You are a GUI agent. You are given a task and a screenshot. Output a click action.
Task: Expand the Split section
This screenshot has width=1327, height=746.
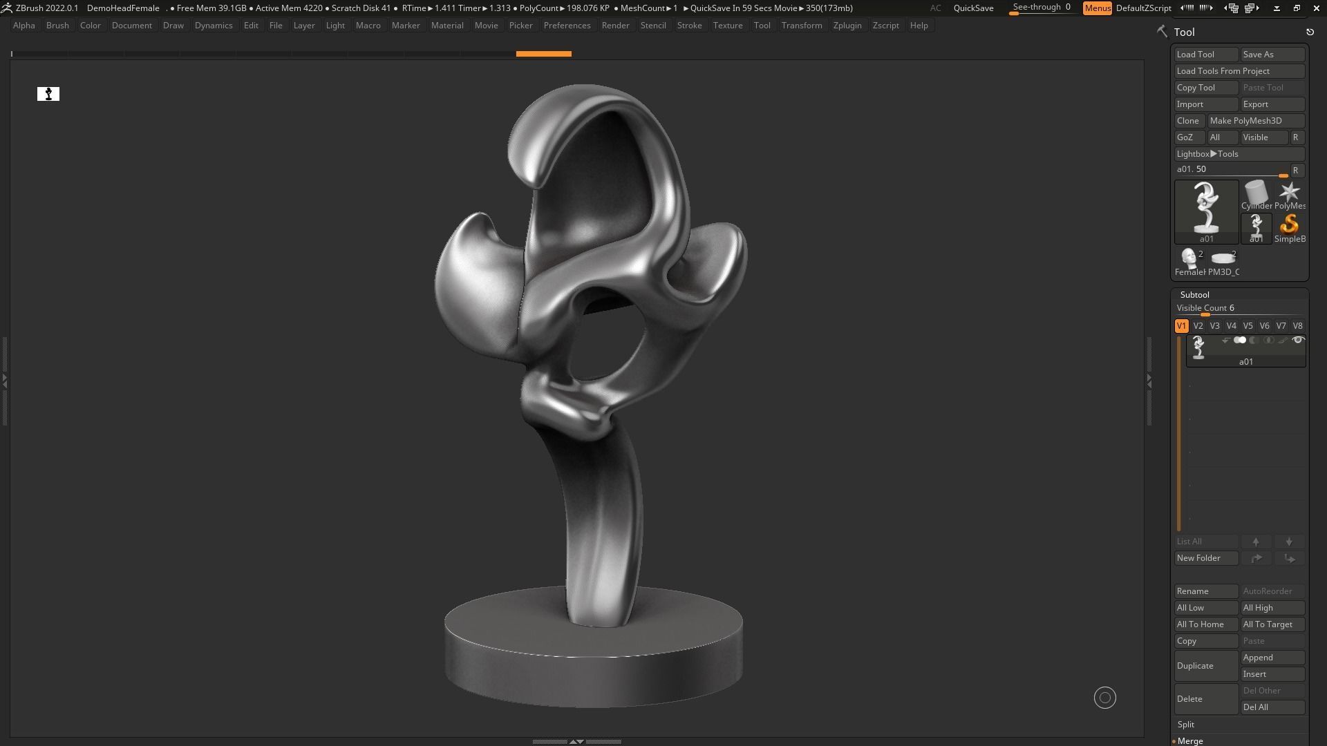pyautogui.click(x=1186, y=725)
